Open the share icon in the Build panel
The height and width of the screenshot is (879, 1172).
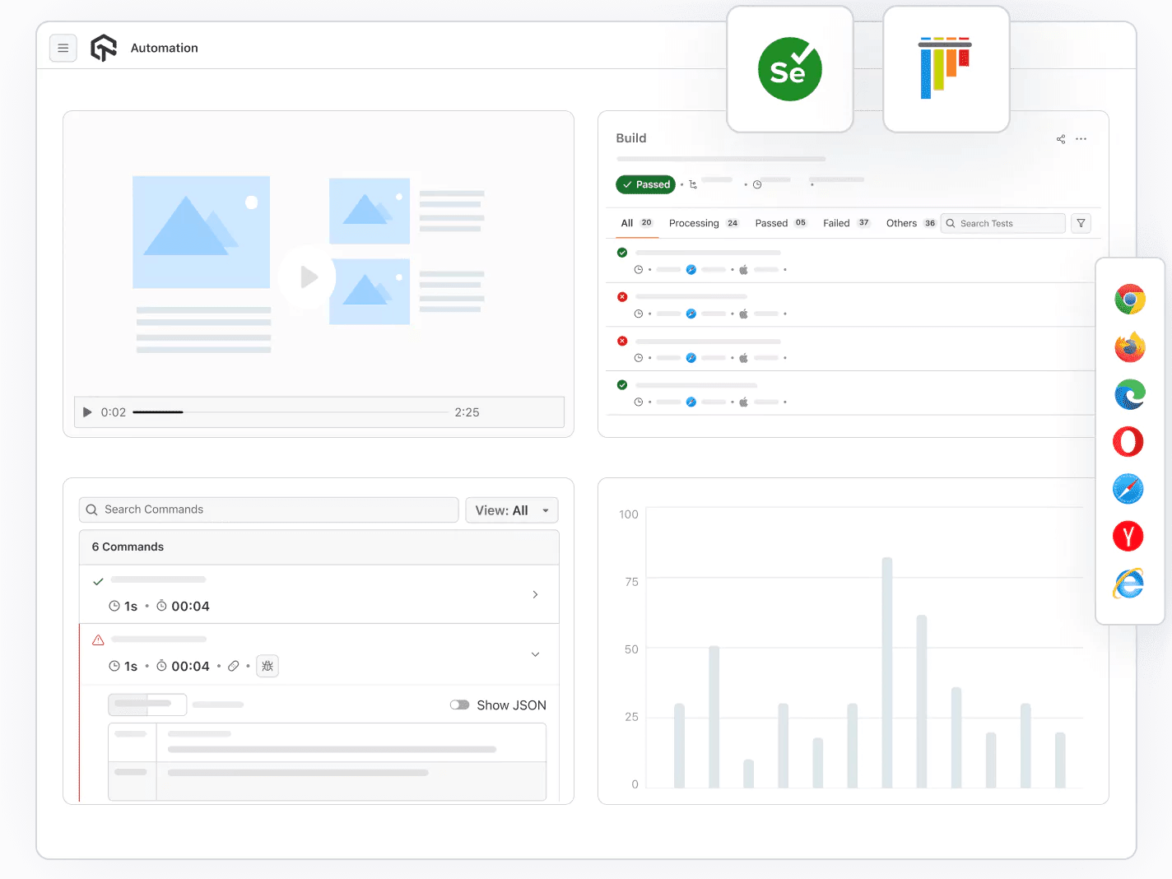click(1060, 138)
